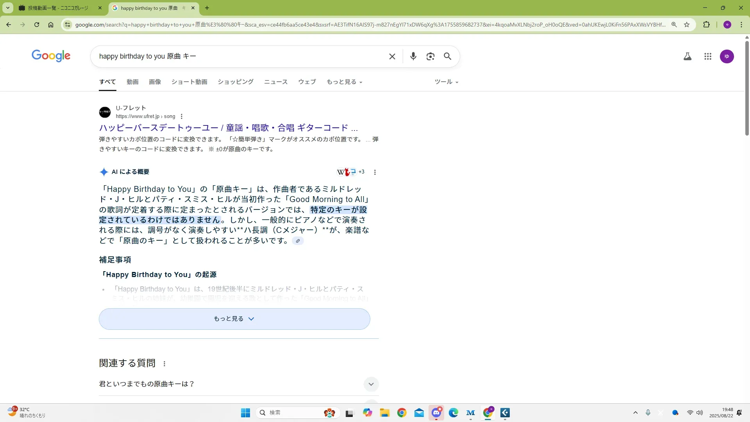Open Google Lens image search
Image resolution: width=750 pixels, height=422 pixels.
(430, 56)
